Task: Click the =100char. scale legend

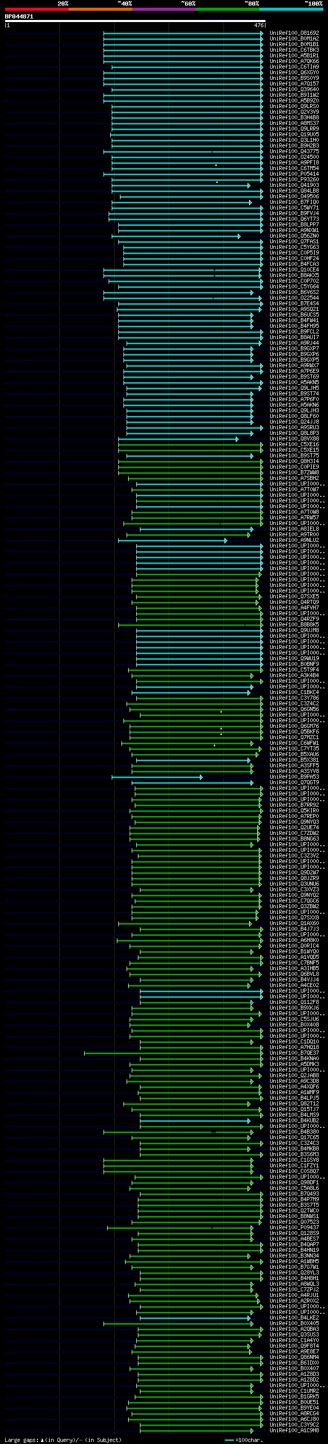Action: [243, 1440]
